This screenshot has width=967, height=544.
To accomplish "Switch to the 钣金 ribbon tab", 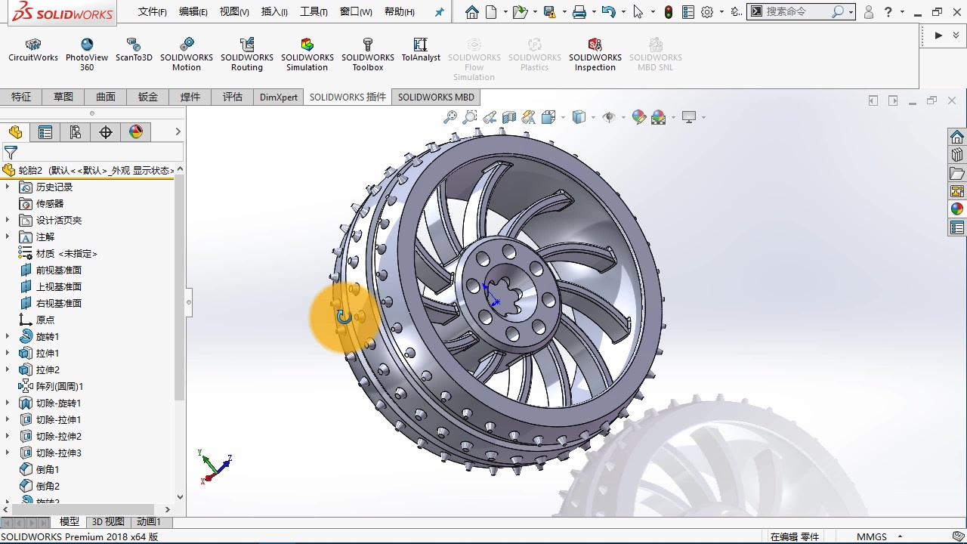I will point(148,97).
